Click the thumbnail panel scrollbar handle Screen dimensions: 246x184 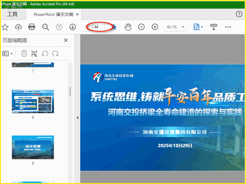[x=70, y=91]
